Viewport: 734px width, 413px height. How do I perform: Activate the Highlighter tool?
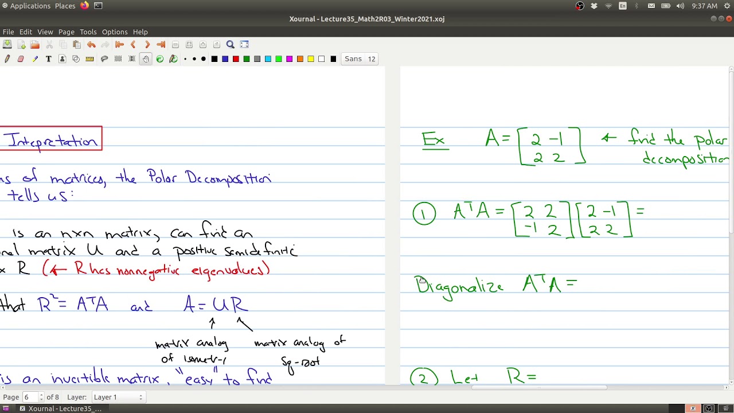coord(34,59)
